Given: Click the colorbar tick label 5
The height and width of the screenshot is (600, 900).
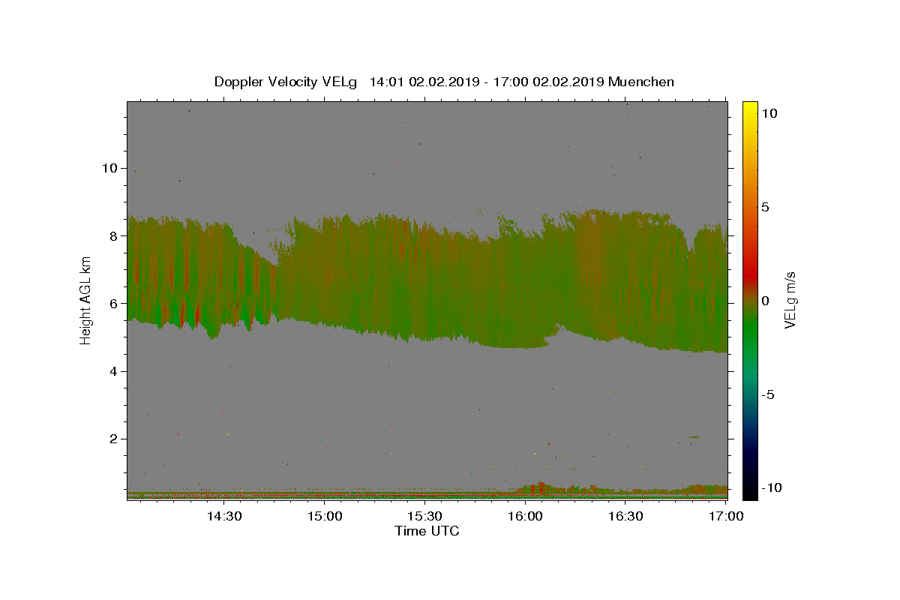Looking at the screenshot, I should [x=765, y=207].
